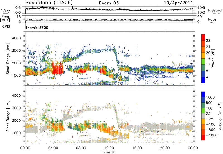Click the dotted line sample under N.Search

click(x=216, y=13)
